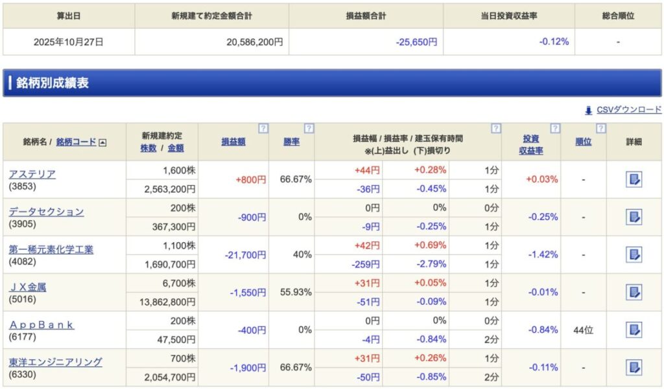Screen dimensions: 664x389
Task: Toggle sort arrow next to 銘柄コード
Action: pos(102,142)
